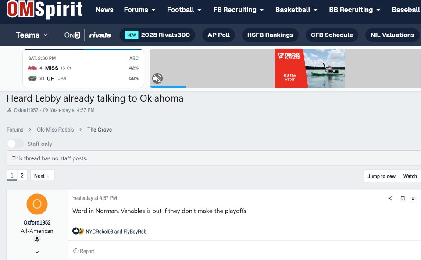Report post #1
Image resolution: width=421 pixels, height=260 pixels.
[x=84, y=251]
